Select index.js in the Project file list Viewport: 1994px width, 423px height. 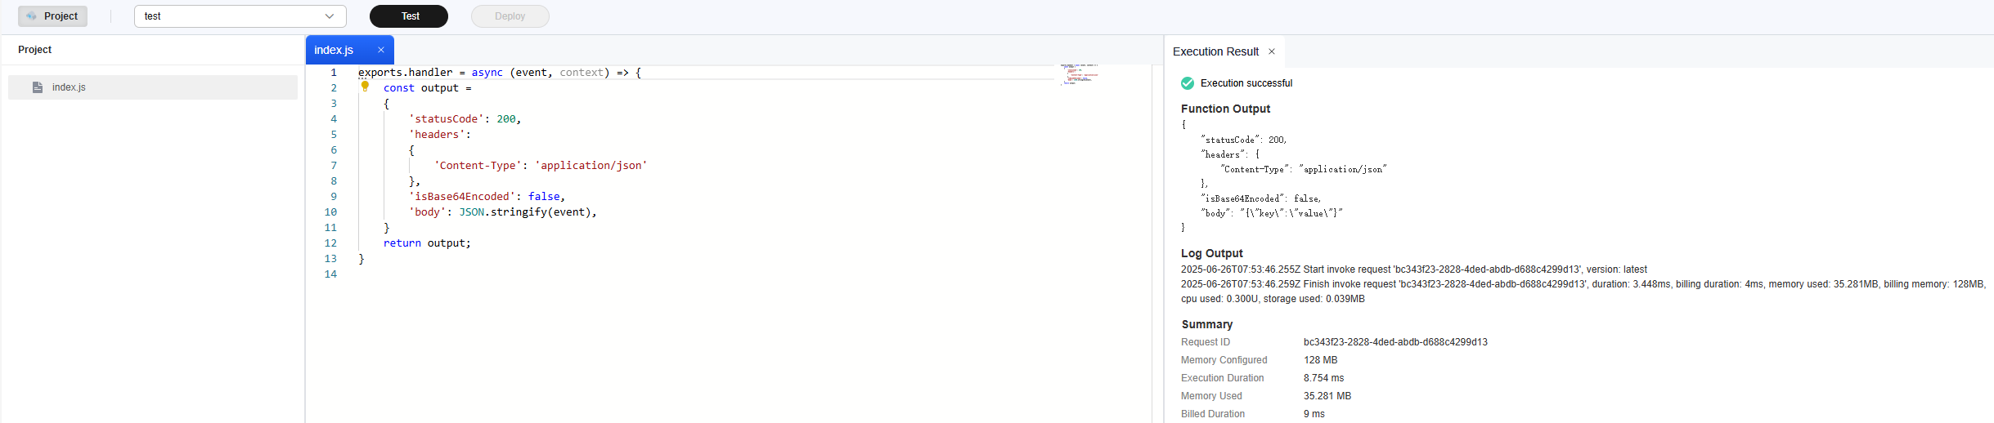pos(153,87)
